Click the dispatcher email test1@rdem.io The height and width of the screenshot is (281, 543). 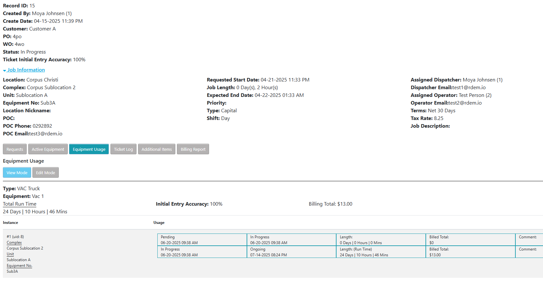click(469, 88)
